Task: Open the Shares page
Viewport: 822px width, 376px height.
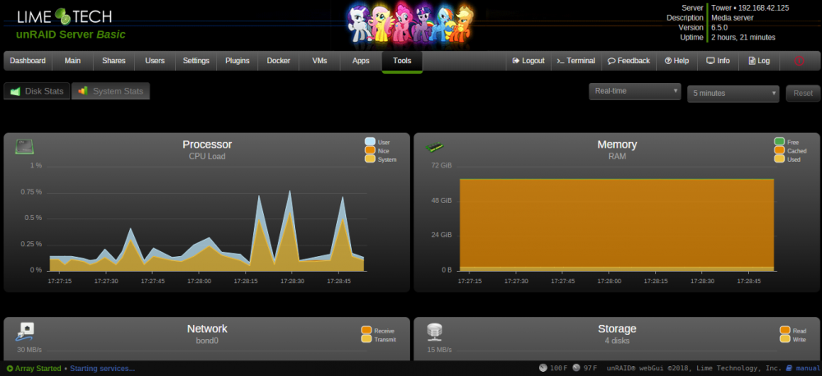Action: pos(113,61)
